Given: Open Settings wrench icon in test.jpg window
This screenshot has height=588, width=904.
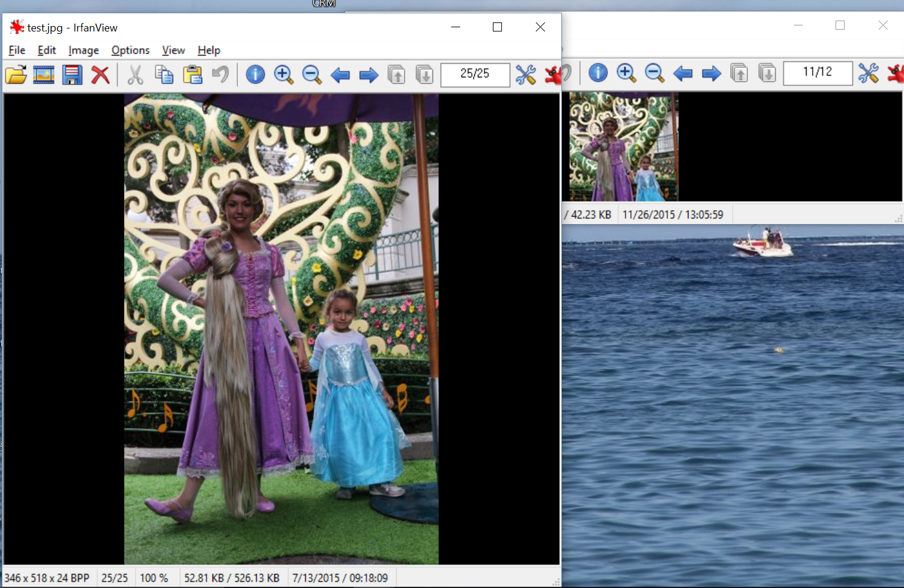Looking at the screenshot, I should click(526, 75).
